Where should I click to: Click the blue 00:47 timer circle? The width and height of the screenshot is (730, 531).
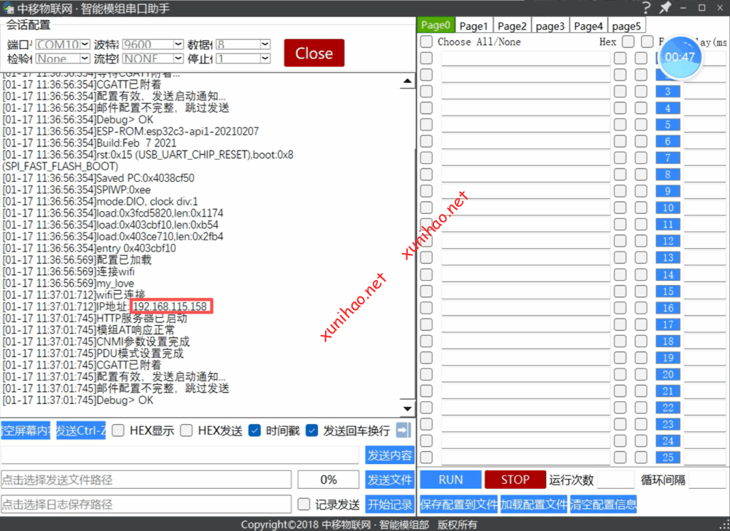679,57
